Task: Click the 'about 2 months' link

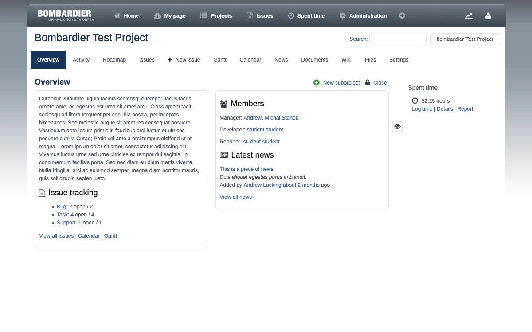Action: [x=301, y=185]
